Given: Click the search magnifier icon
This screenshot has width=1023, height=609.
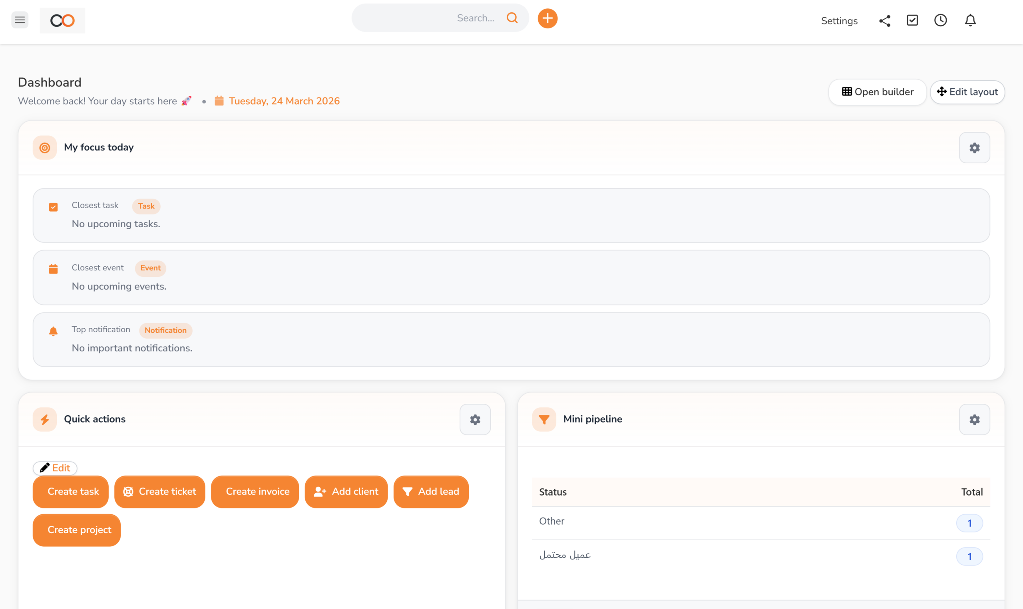Looking at the screenshot, I should pos(512,18).
